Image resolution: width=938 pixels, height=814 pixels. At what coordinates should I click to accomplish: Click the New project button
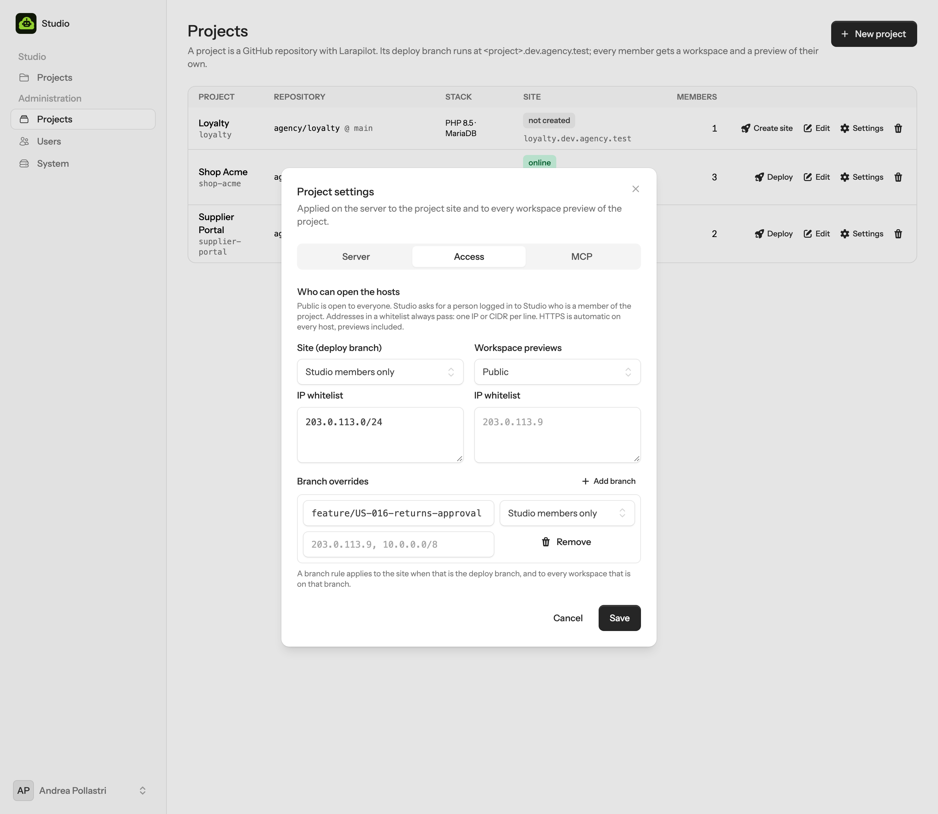pyautogui.click(x=874, y=34)
